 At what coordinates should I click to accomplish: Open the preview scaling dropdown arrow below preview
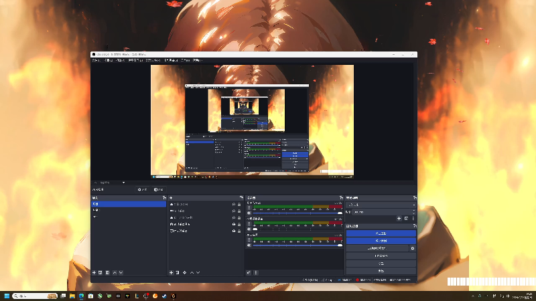click(123, 183)
